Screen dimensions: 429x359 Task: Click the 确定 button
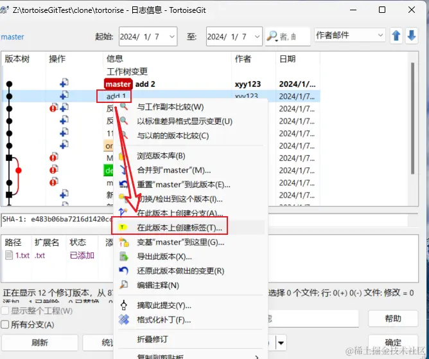(x=393, y=342)
